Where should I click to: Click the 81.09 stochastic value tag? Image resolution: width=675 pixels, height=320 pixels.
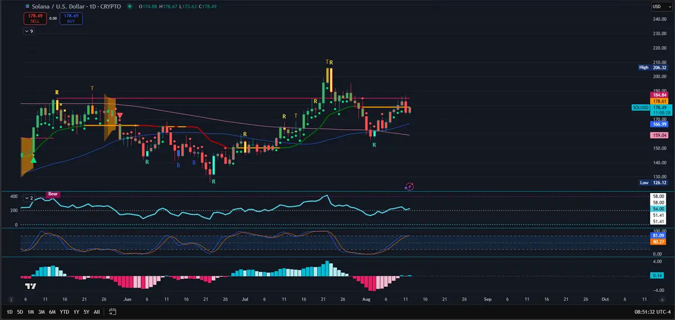(659, 236)
